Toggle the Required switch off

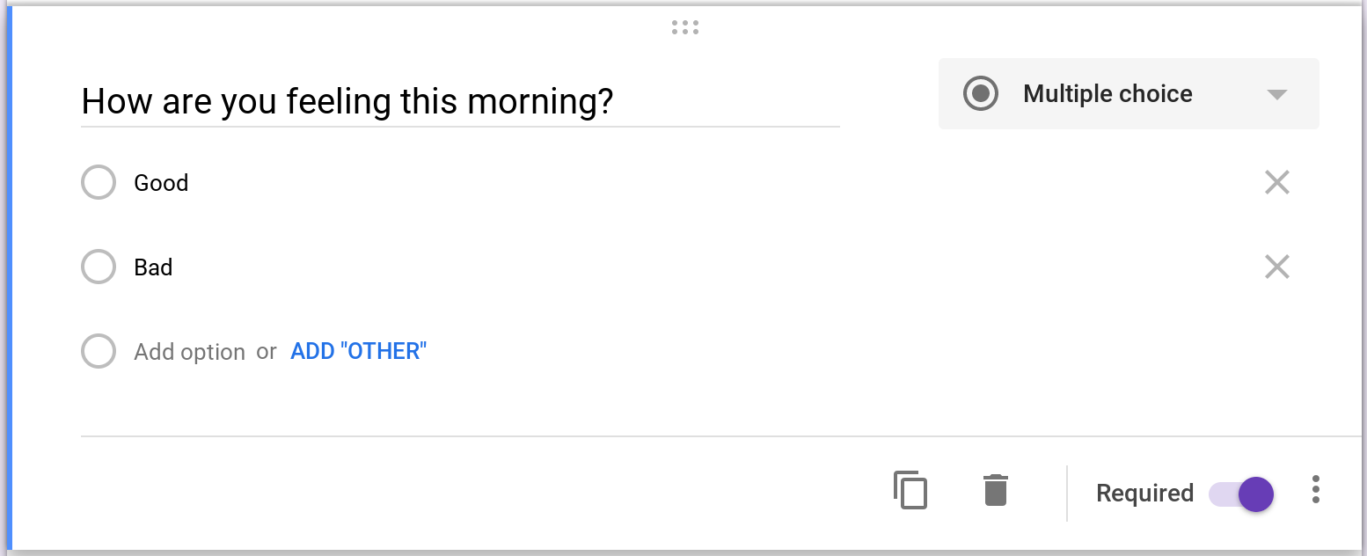1241,494
